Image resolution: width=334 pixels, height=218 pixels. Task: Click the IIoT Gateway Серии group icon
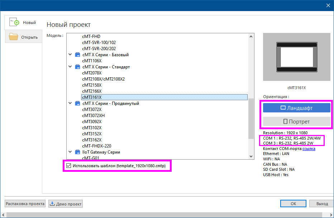coord(77,152)
